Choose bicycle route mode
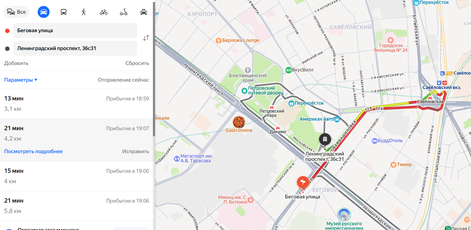Image resolution: width=471 pixels, height=230 pixels. point(104,12)
